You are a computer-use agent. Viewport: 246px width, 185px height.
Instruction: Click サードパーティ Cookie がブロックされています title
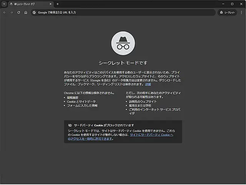[104, 125]
